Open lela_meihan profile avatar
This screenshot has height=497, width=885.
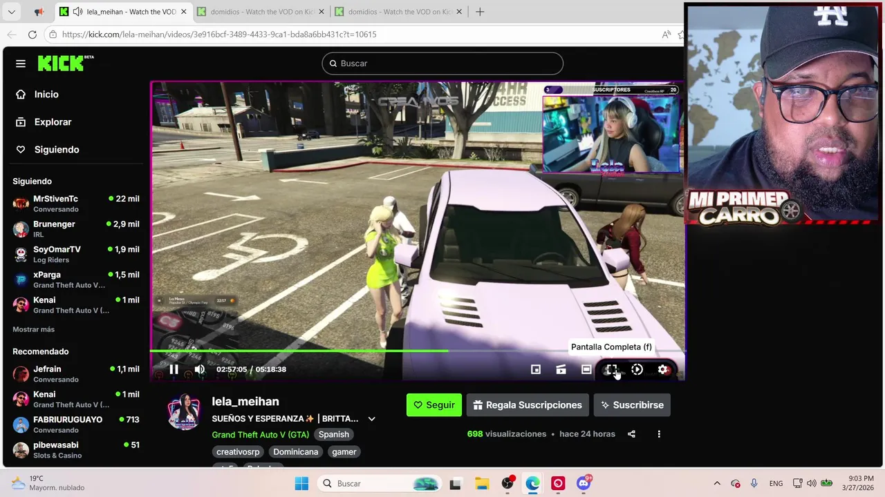coord(184,412)
